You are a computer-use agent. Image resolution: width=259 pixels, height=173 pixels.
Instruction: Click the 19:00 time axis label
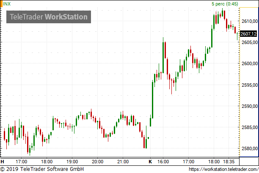[72, 162]
